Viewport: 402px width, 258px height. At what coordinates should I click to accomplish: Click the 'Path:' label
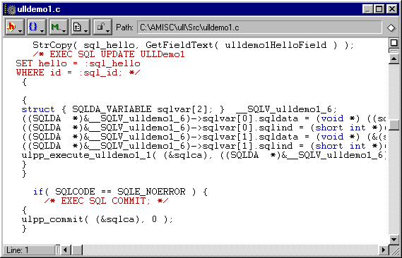click(124, 27)
